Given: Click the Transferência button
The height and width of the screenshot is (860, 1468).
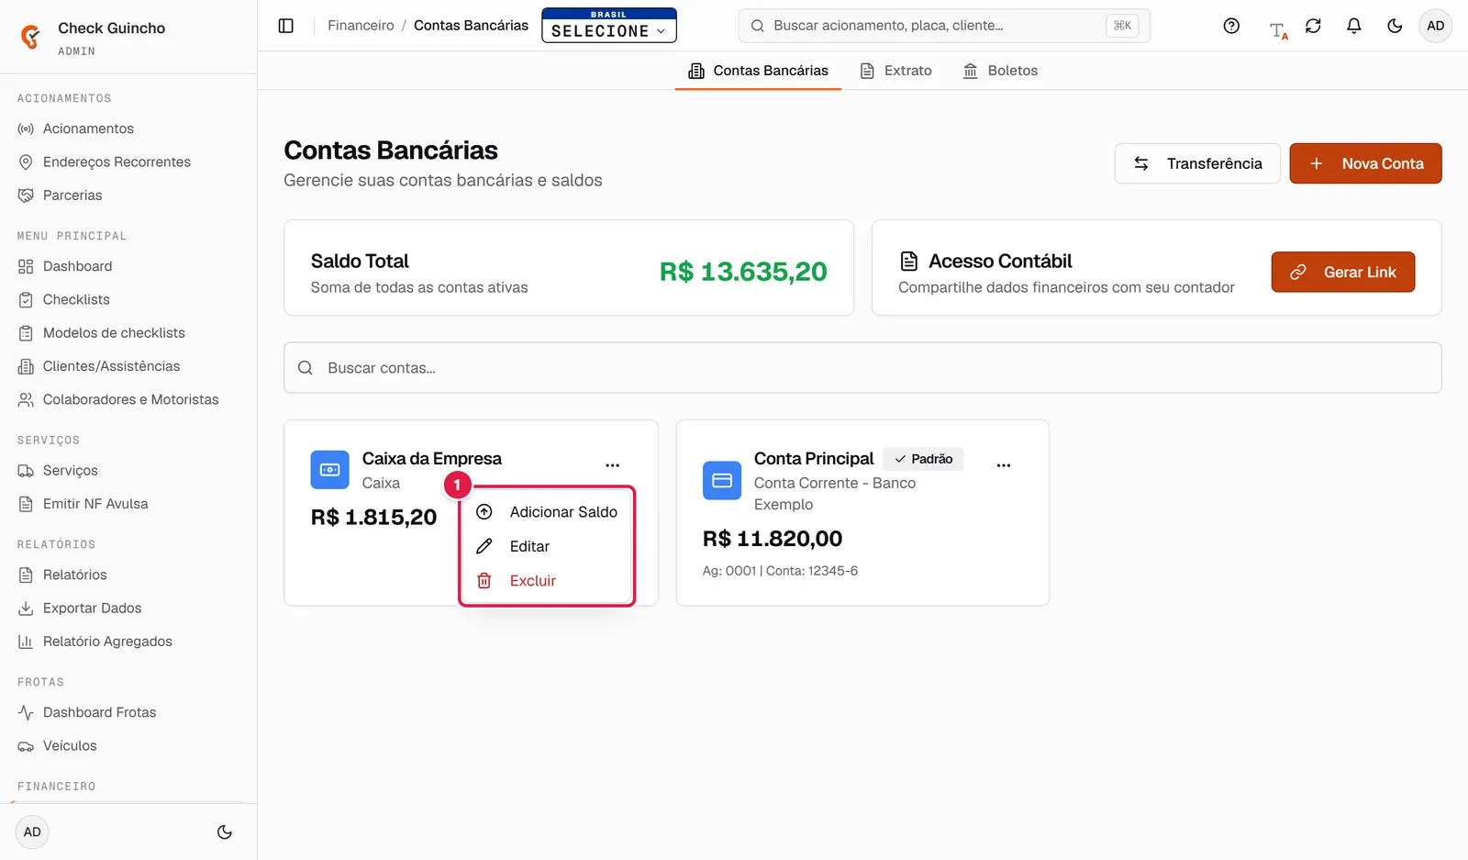Looking at the screenshot, I should pyautogui.click(x=1197, y=163).
